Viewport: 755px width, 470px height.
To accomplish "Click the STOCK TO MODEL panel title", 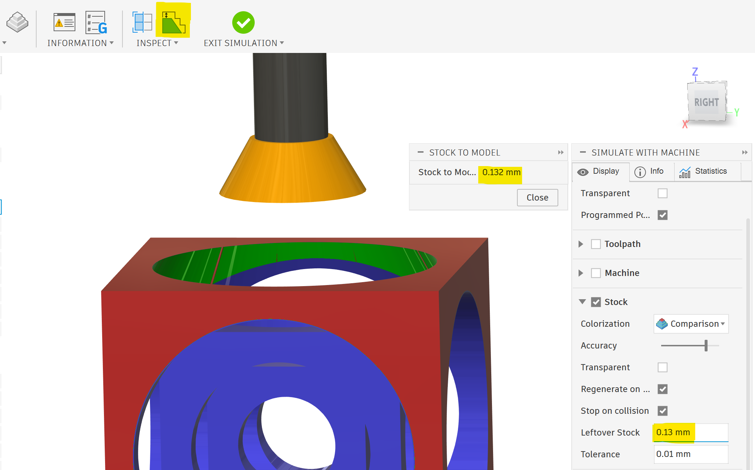I will pyautogui.click(x=465, y=153).
